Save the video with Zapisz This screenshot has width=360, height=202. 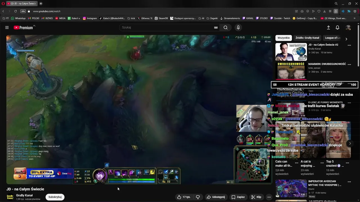(x=238, y=197)
